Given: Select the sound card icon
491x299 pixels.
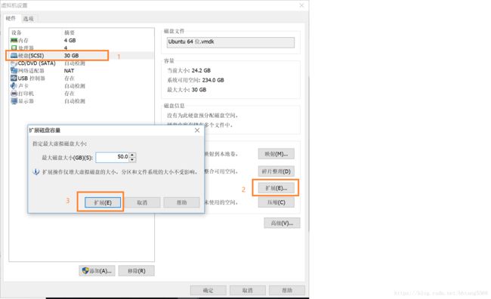Looking at the screenshot, I should coord(14,86).
